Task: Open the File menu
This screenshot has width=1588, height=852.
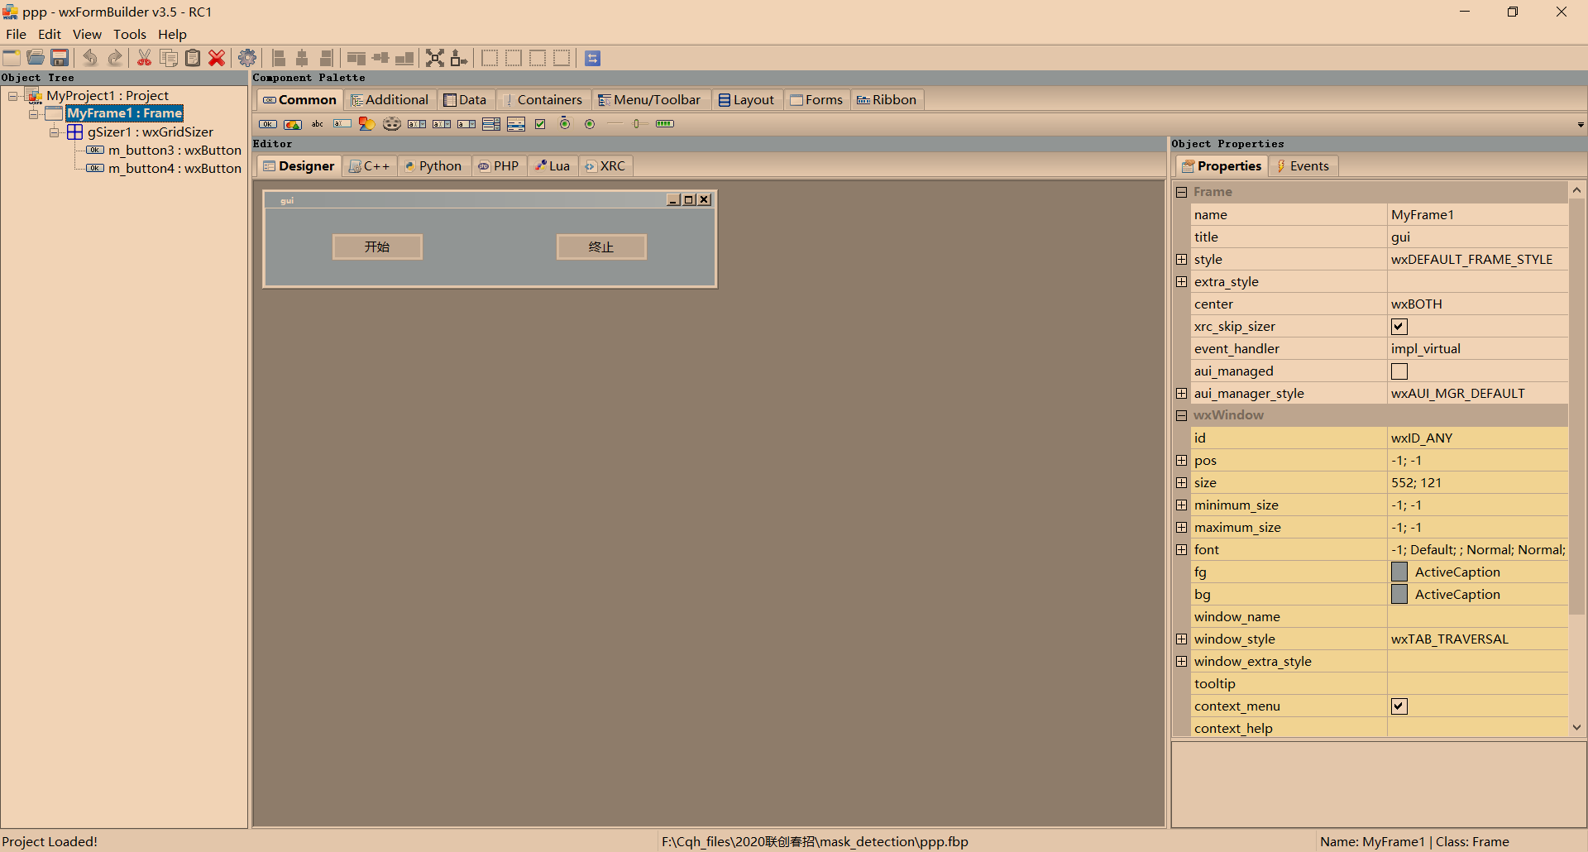Action: tap(16, 34)
